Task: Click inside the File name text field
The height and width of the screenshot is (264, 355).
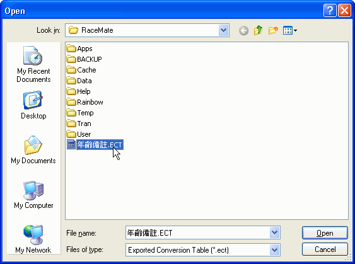Action: [197, 232]
